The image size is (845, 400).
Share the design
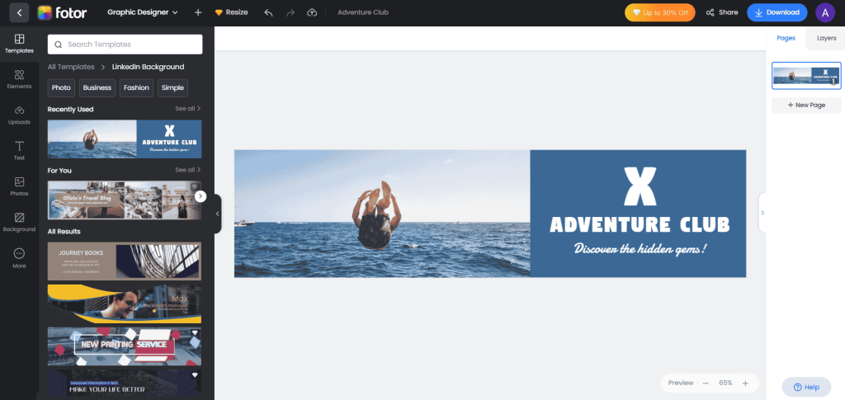point(721,12)
